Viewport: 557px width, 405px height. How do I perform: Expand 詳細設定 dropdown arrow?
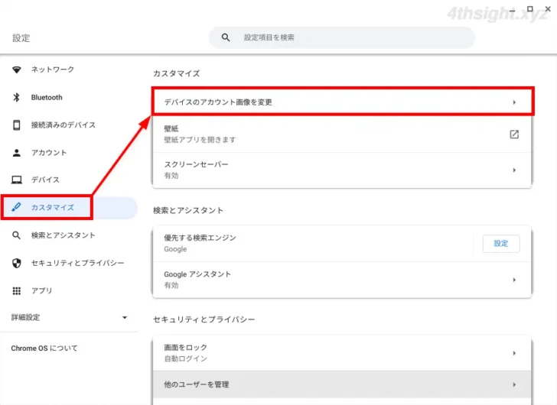pyautogui.click(x=124, y=317)
